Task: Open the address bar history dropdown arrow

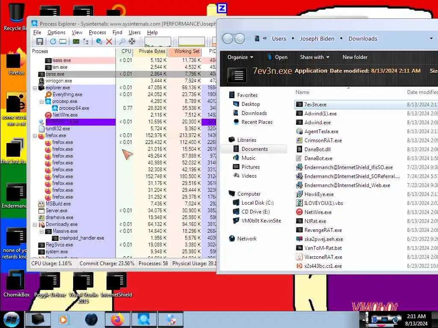Action: click(431, 38)
